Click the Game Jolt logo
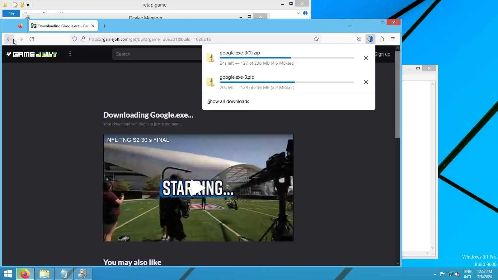The height and width of the screenshot is (280, 498). pyautogui.click(x=32, y=54)
